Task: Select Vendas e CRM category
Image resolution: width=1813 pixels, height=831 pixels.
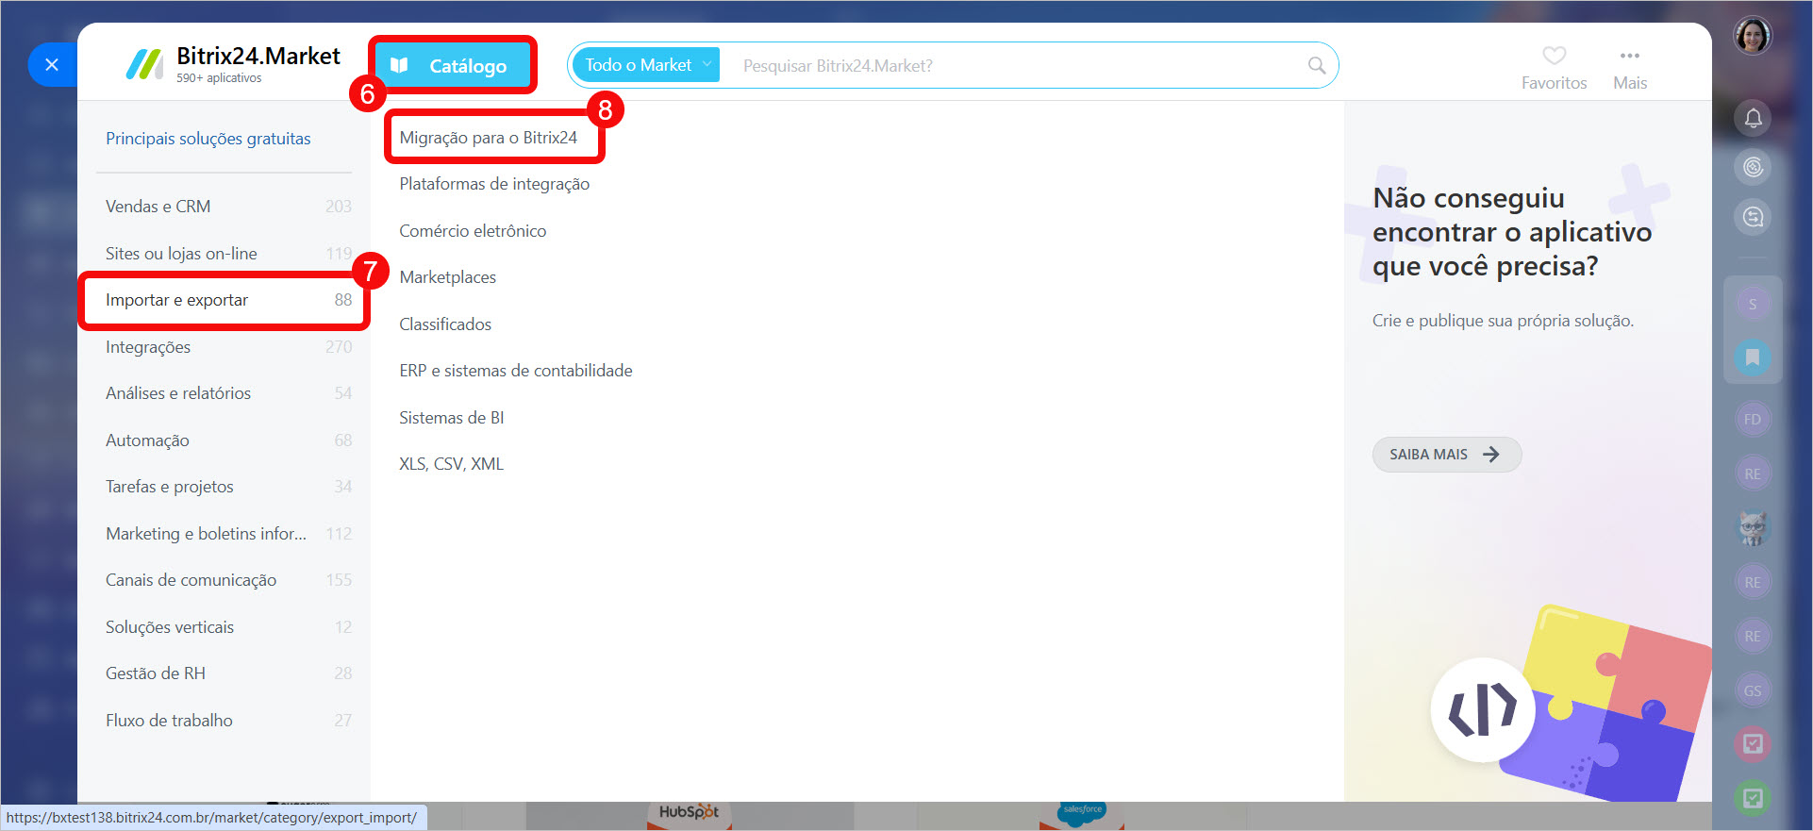Action: pyautogui.click(x=228, y=207)
